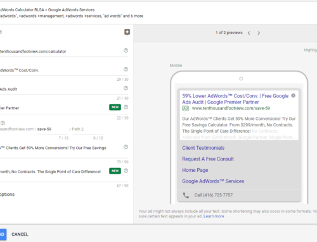
Task: Click the blue save ad button
Action: pos(3,234)
